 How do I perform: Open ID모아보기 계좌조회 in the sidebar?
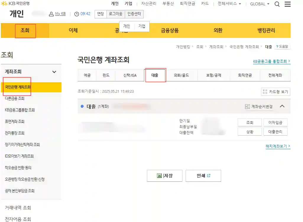pyautogui.click(x=19, y=156)
